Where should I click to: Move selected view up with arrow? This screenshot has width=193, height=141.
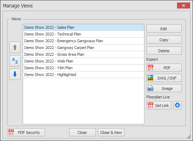15,47
